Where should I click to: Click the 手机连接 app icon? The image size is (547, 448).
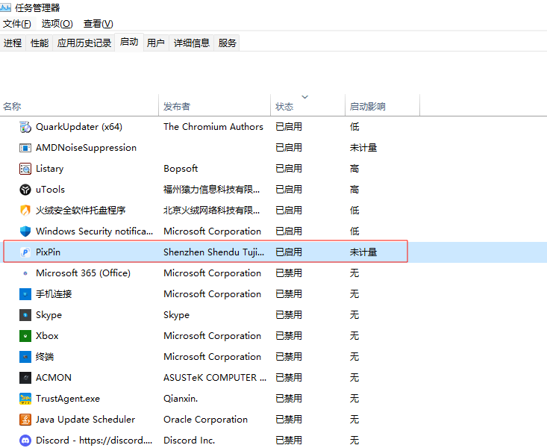coord(25,294)
